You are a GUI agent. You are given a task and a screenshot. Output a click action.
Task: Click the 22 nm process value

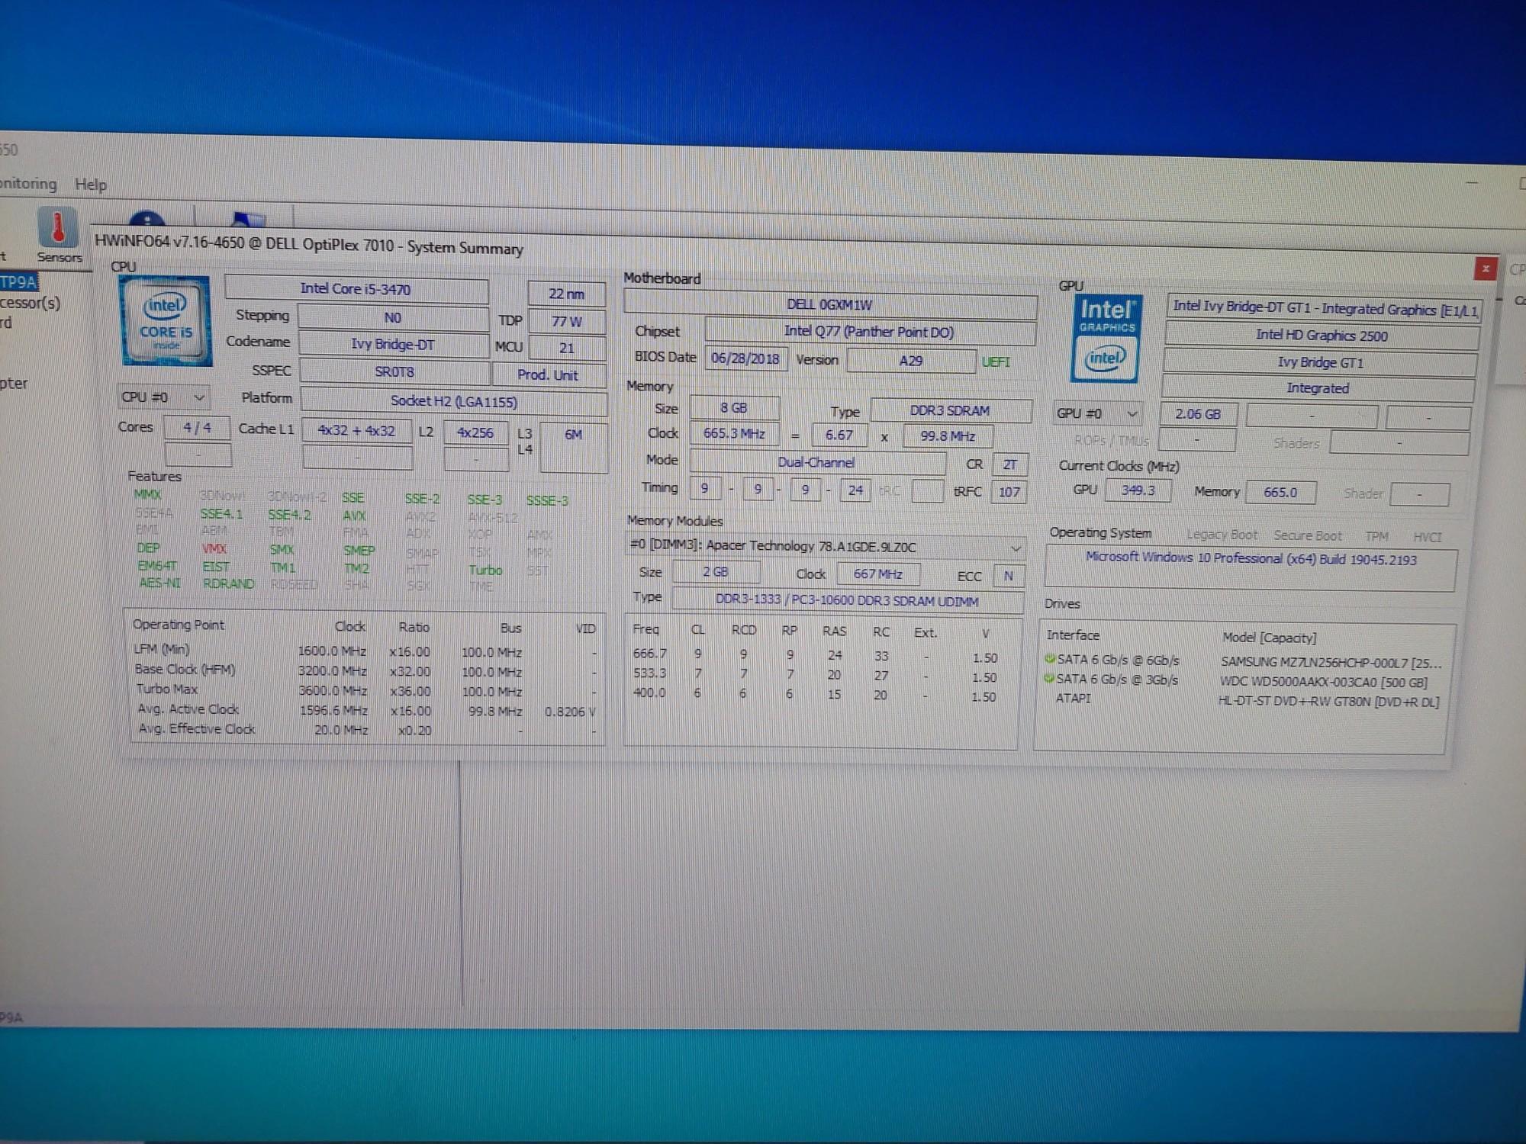[567, 294]
